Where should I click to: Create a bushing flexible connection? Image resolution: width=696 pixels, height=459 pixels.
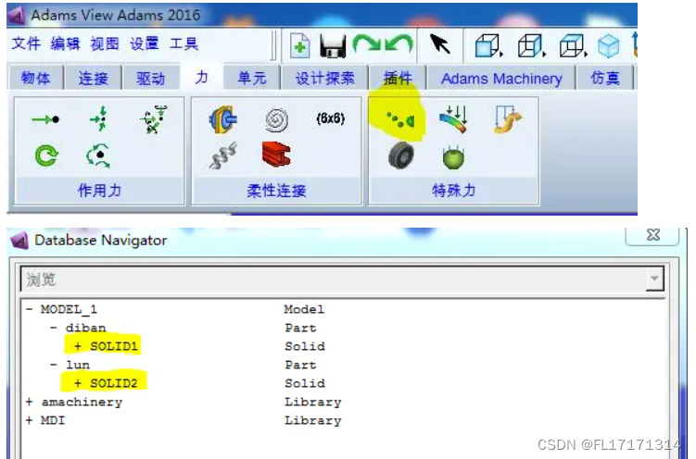(x=223, y=119)
